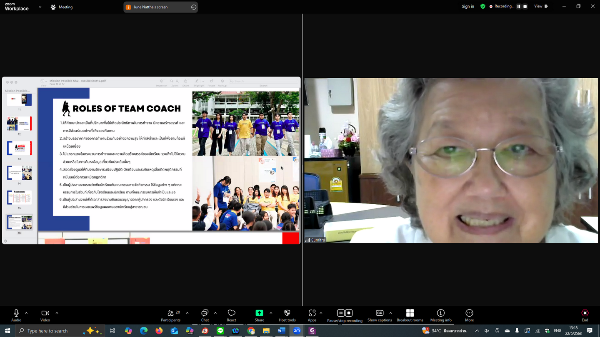Open Zoom app in Windows taskbar

tap(297, 331)
